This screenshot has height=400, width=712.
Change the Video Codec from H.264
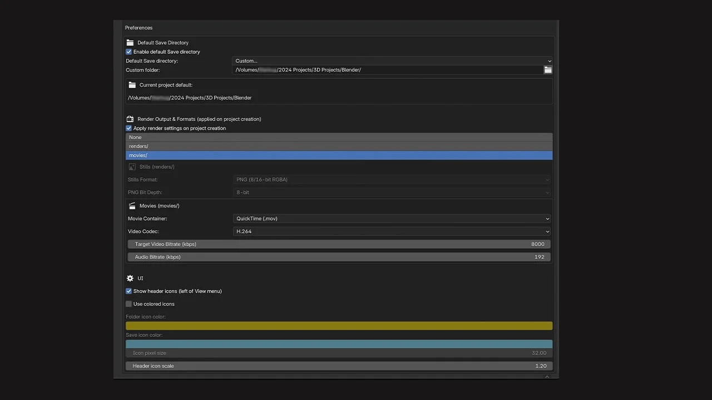[x=391, y=231]
